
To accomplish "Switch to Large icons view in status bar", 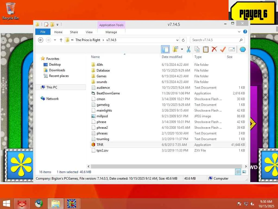I will click(244, 172).
